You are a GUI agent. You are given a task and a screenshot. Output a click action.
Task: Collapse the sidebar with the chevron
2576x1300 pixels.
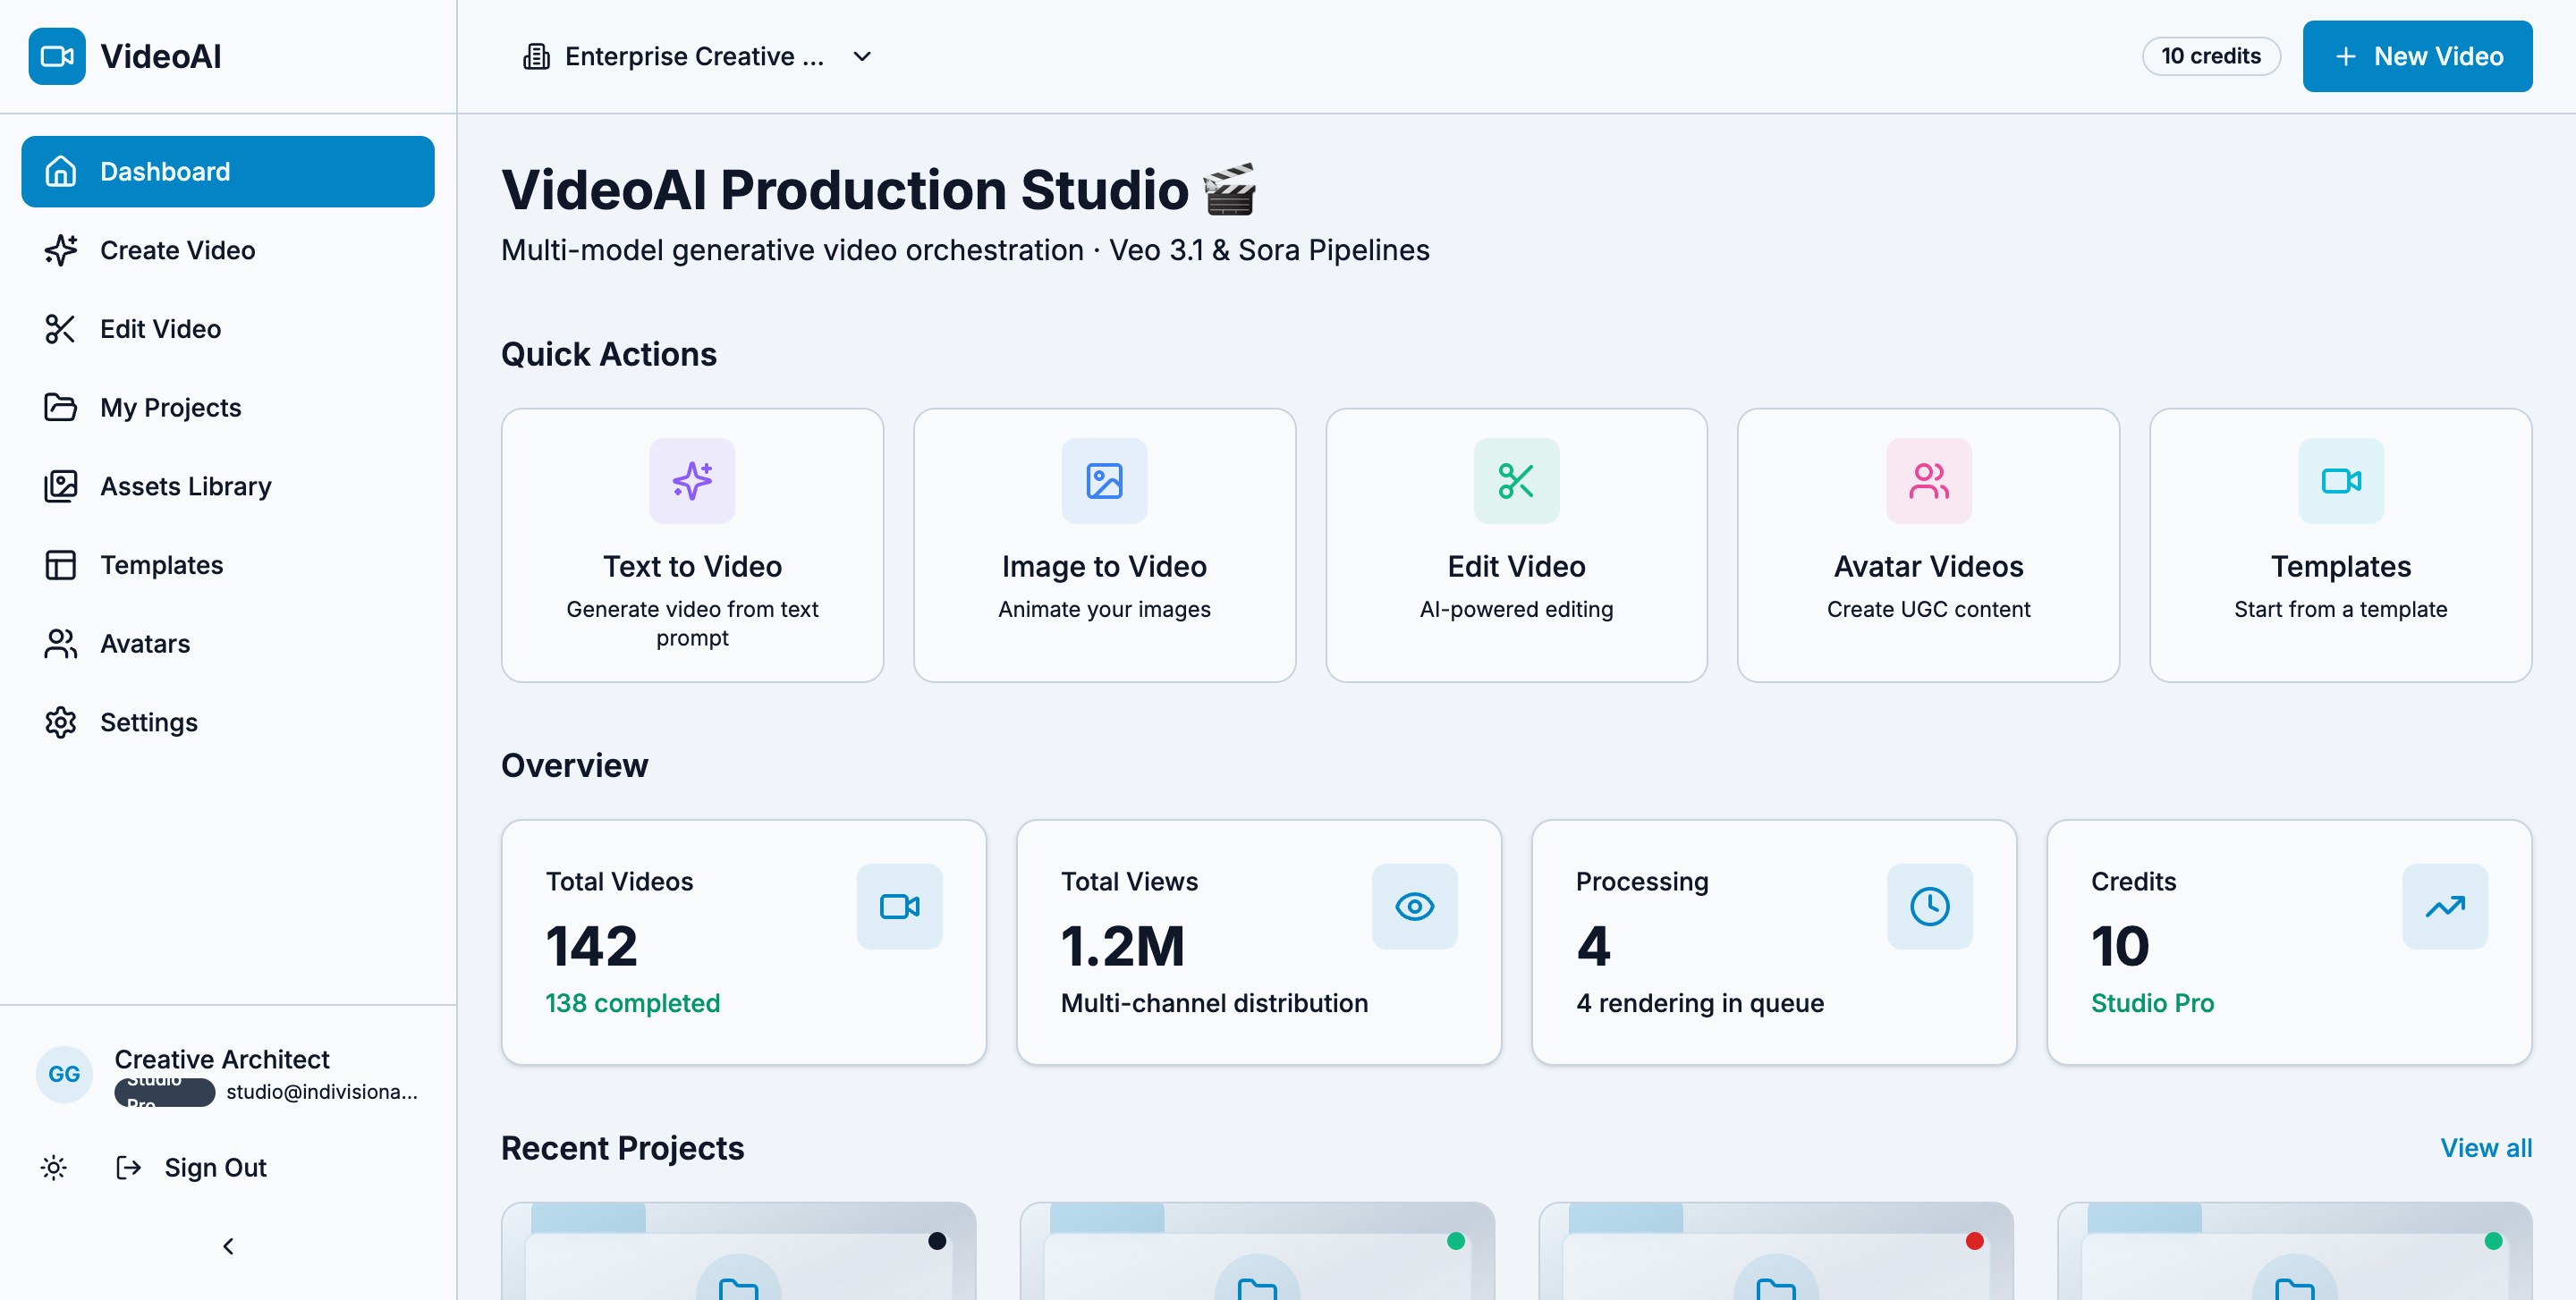[x=228, y=1246]
